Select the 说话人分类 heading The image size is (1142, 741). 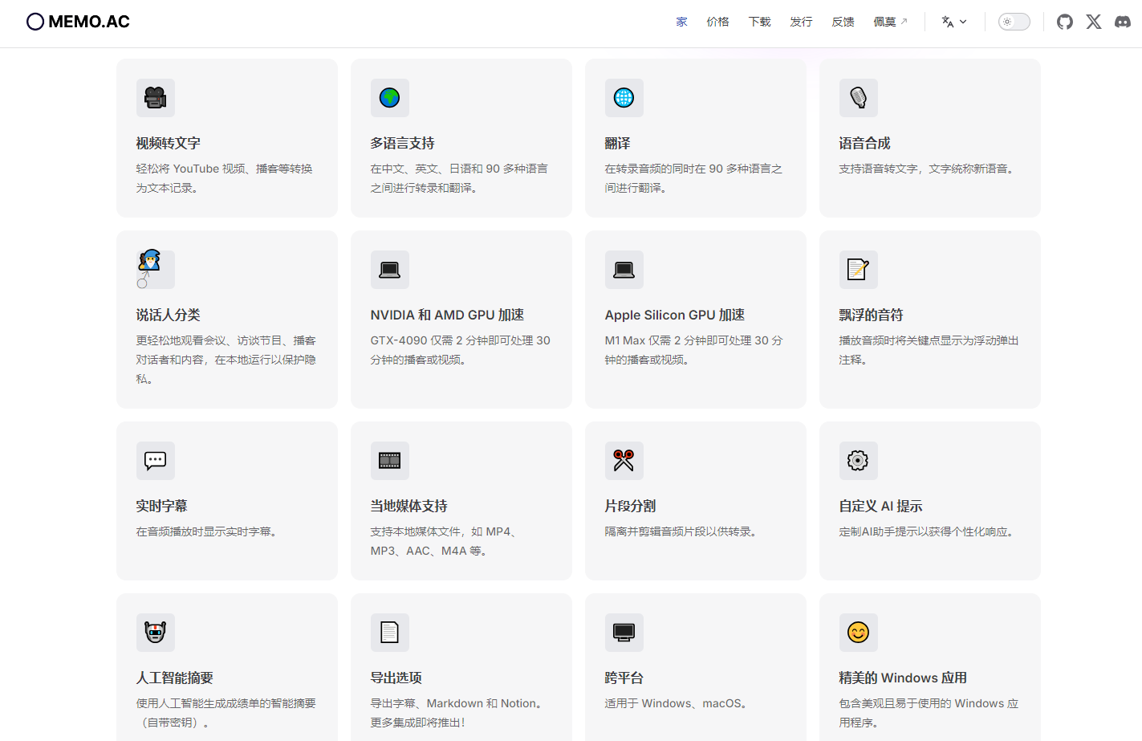(x=169, y=315)
